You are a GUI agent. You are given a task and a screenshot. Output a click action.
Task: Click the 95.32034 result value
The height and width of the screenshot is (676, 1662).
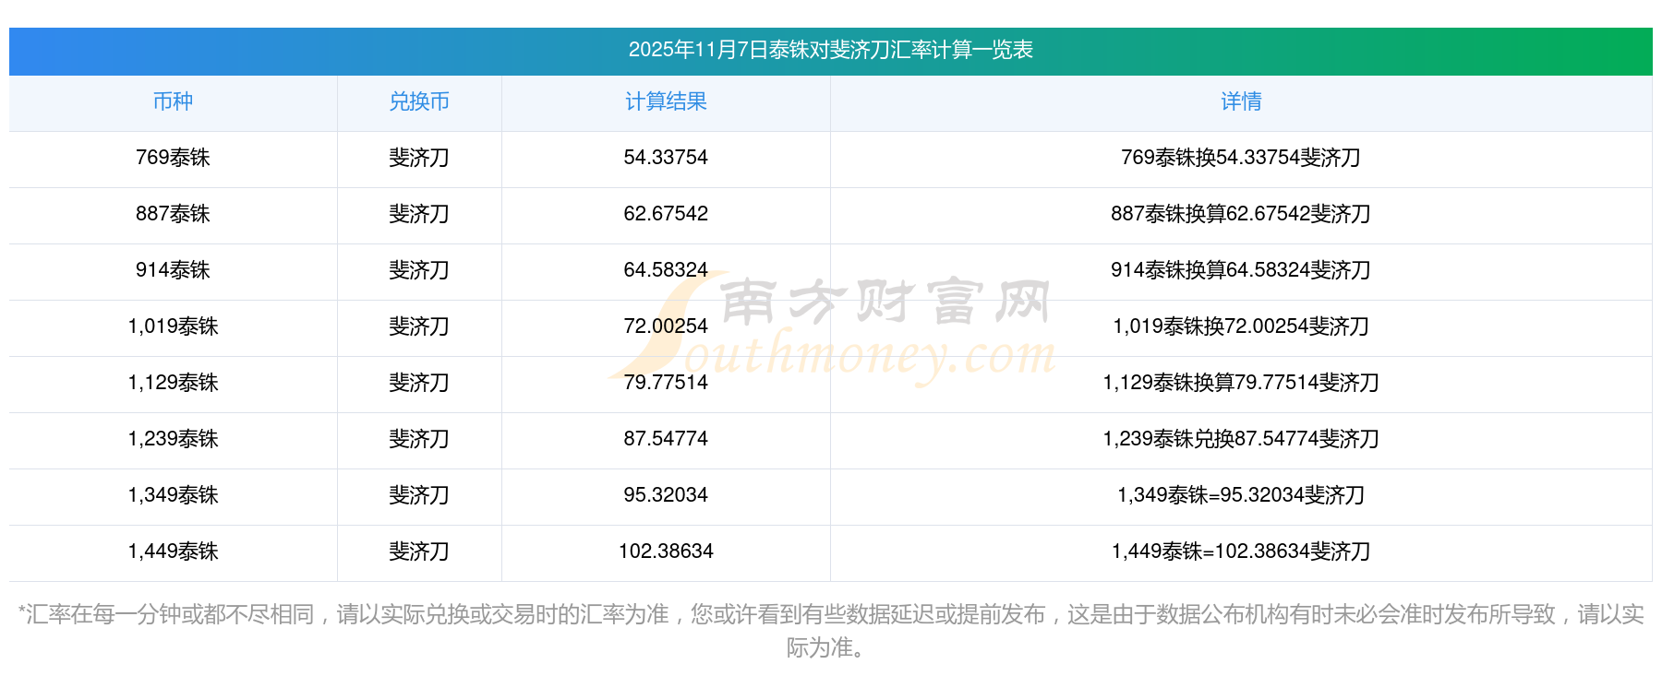[x=666, y=495]
